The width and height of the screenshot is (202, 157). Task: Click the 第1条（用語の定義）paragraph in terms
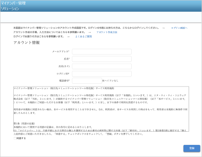(24, 124)
